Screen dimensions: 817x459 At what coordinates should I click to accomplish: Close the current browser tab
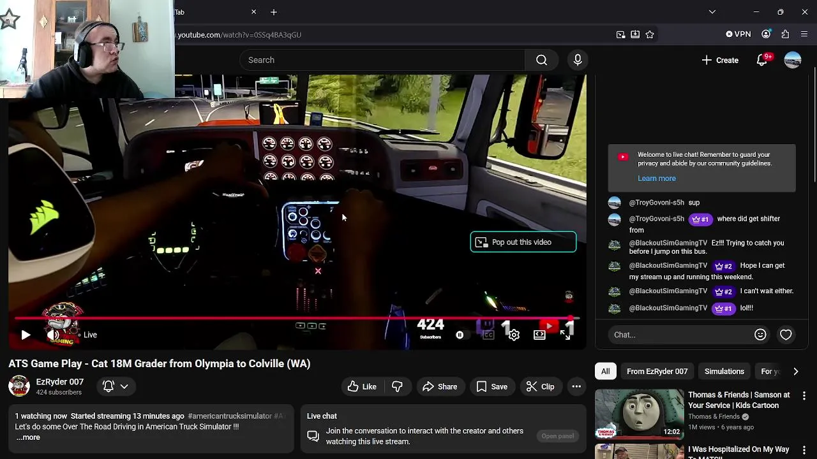click(253, 12)
